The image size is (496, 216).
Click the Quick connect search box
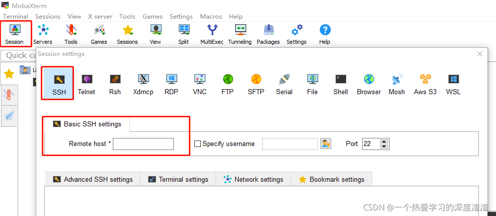19,55
